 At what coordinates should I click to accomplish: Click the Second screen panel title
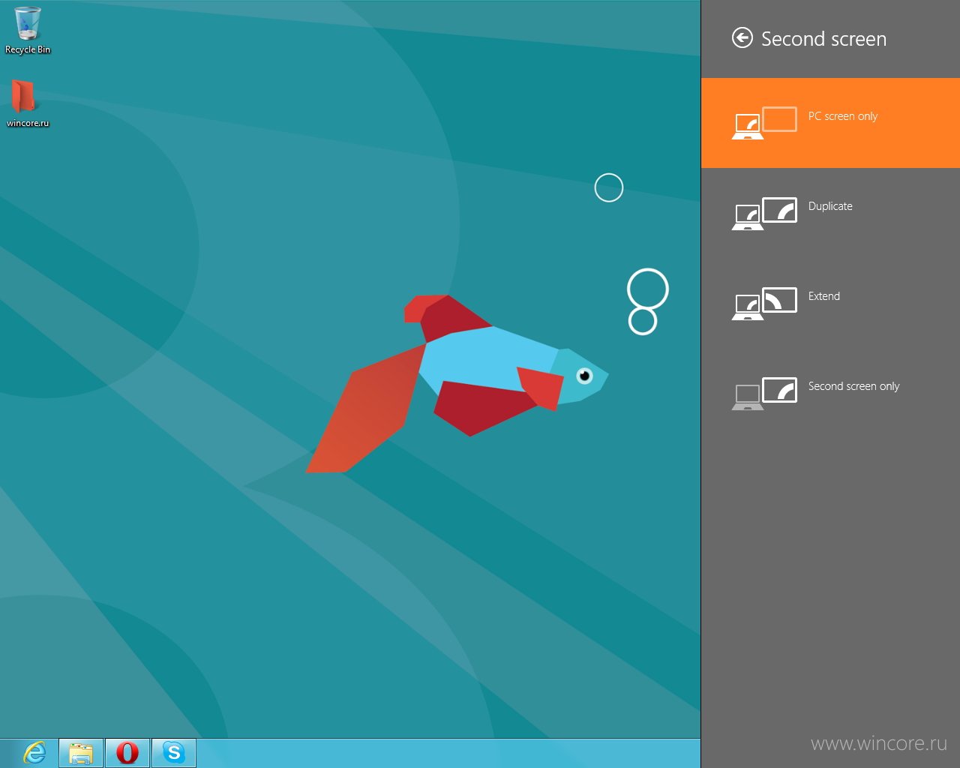coord(823,39)
